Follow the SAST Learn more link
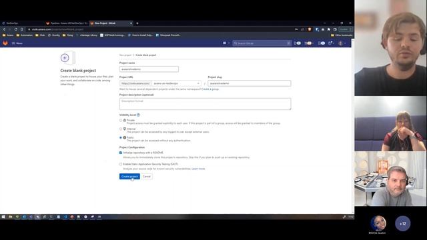Screen dimensions: 427x240 point(198,169)
